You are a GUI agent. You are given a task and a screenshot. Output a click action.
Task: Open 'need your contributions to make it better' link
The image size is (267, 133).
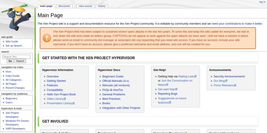click(237, 24)
